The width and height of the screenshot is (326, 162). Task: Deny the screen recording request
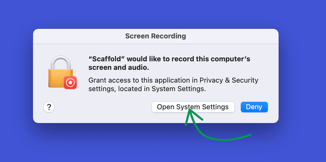(254, 107)
